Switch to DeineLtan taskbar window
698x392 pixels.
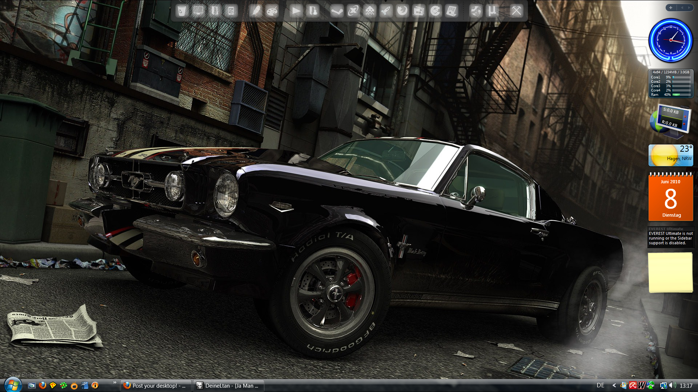228,385
